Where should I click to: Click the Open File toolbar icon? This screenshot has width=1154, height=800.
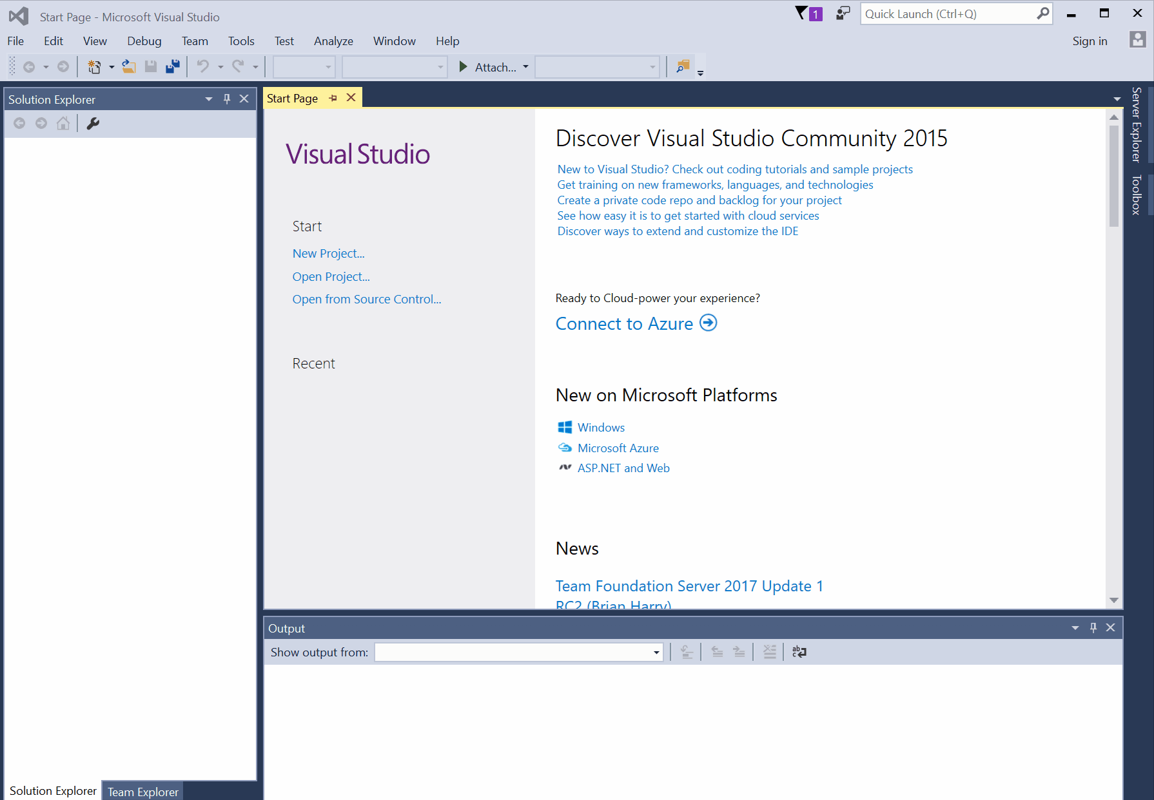[129, 66]
